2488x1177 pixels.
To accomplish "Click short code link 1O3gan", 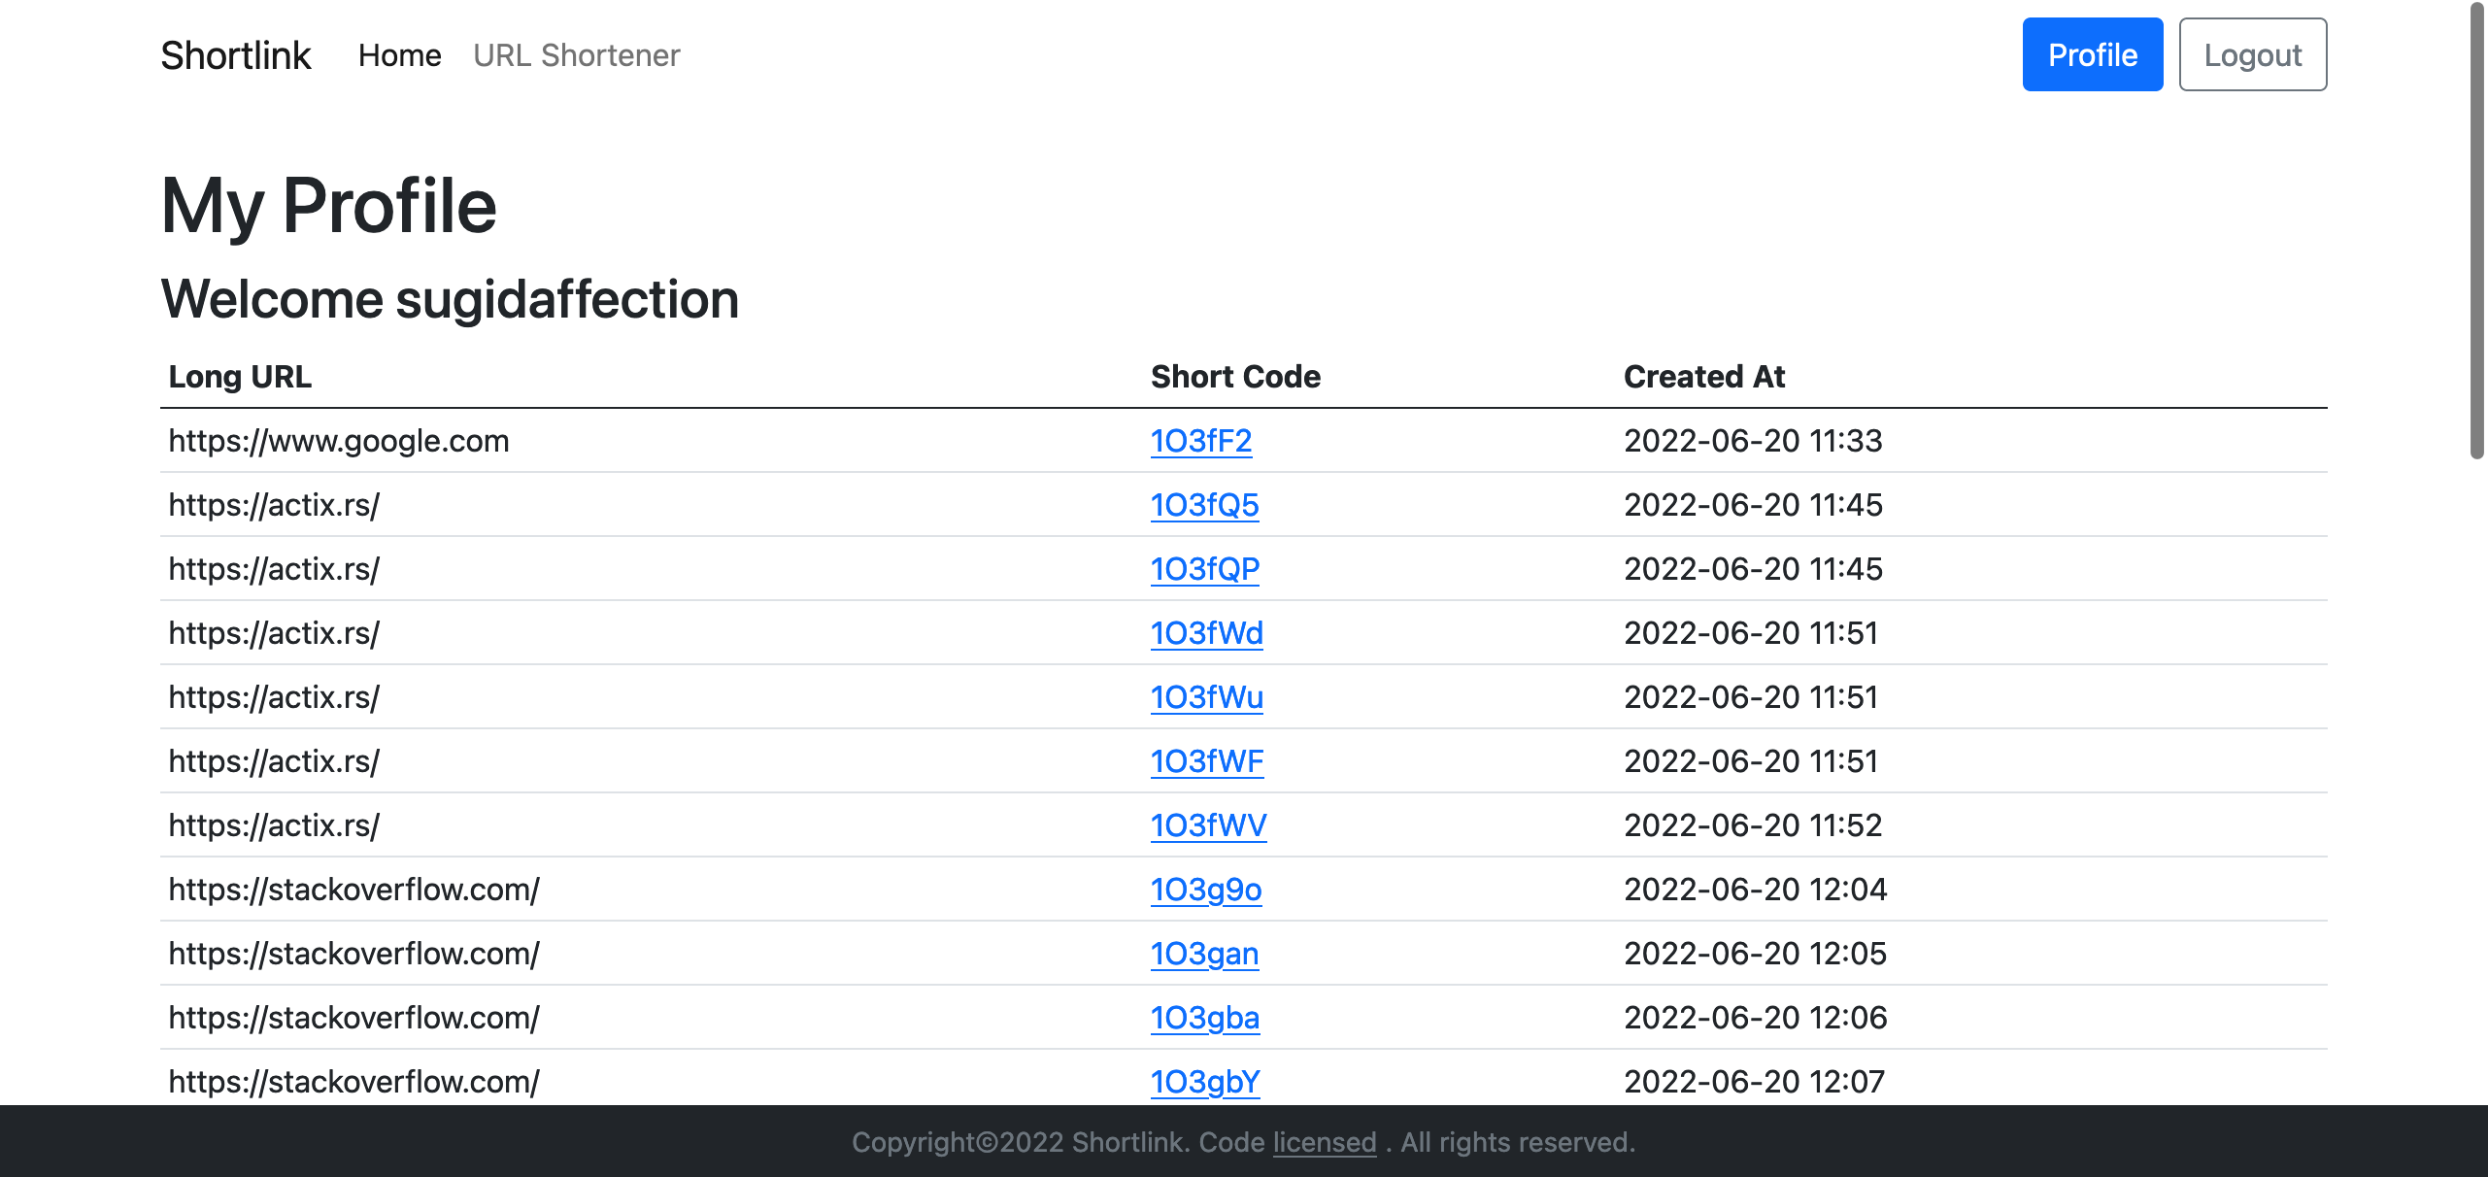I will click(1204, 952).
